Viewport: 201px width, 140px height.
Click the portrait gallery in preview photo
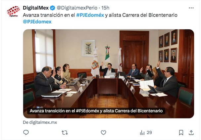point(168,46)
